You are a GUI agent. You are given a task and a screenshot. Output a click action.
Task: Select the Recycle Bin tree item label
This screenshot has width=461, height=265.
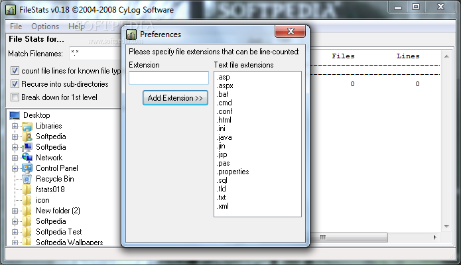point(55,179)
